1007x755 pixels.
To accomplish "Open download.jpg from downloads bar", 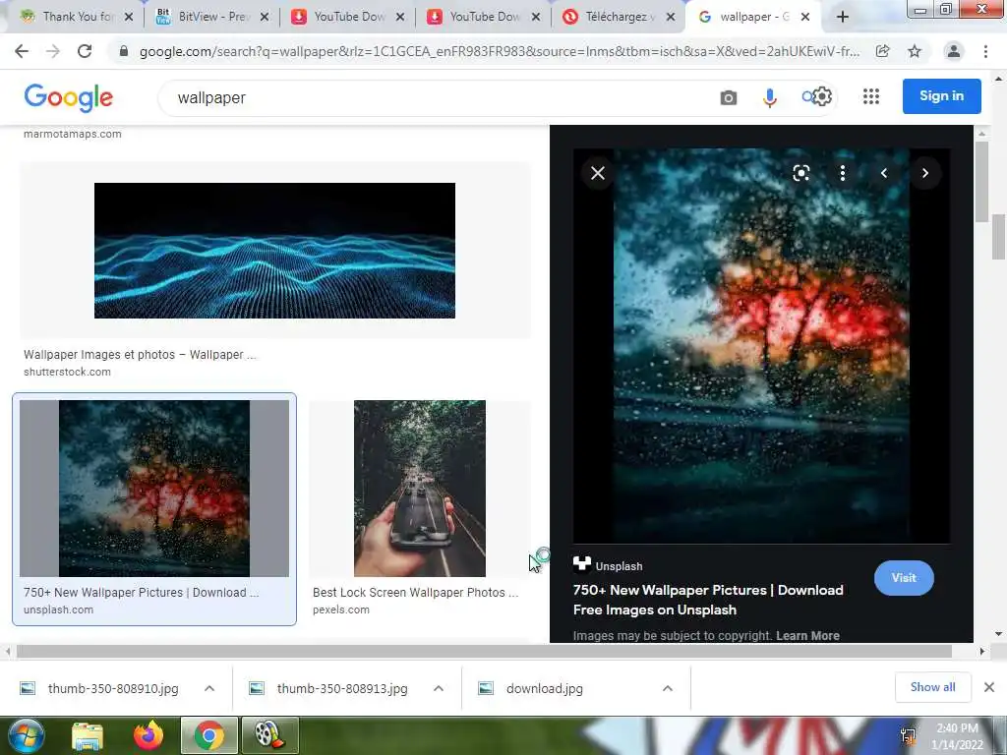I will [545, 688].
